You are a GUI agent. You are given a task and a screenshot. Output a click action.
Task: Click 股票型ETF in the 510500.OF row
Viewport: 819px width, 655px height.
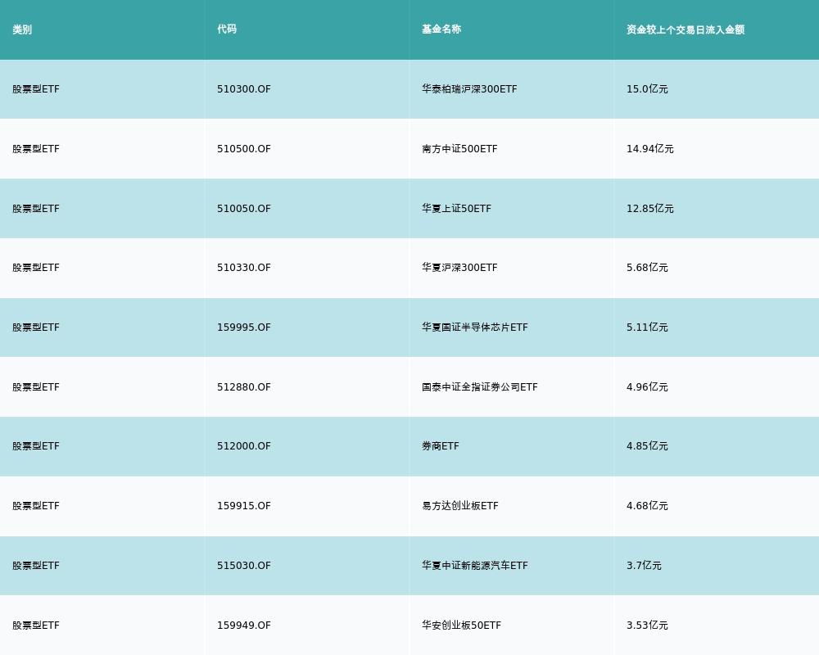(36, 149)
